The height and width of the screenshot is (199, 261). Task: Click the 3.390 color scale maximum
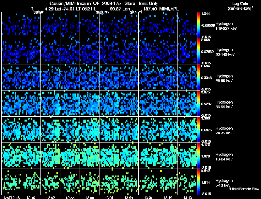tap(206, 118)
